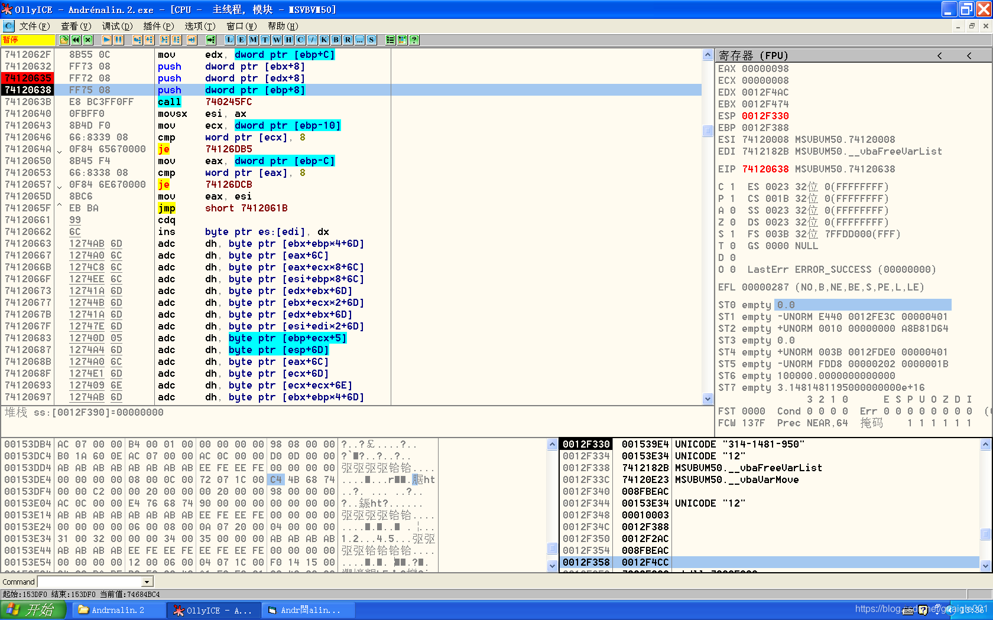Viewport: 993px width, 620px height.
Task: Toggle register view with first left arrow
Action: tap(939, 56)
